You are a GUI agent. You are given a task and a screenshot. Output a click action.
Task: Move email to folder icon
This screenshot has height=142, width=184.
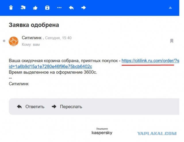(x=23, y=8)
